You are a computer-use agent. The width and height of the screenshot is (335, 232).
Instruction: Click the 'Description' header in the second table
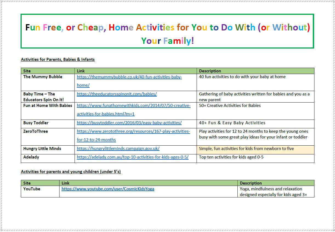[x=251, y=183]
